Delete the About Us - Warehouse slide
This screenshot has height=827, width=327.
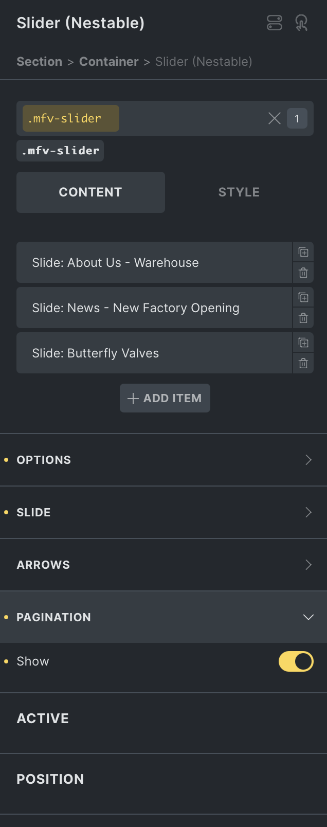point(303,273)
